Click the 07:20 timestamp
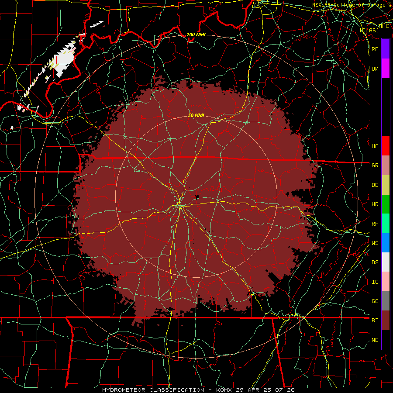393x393 pixels. 284,390
